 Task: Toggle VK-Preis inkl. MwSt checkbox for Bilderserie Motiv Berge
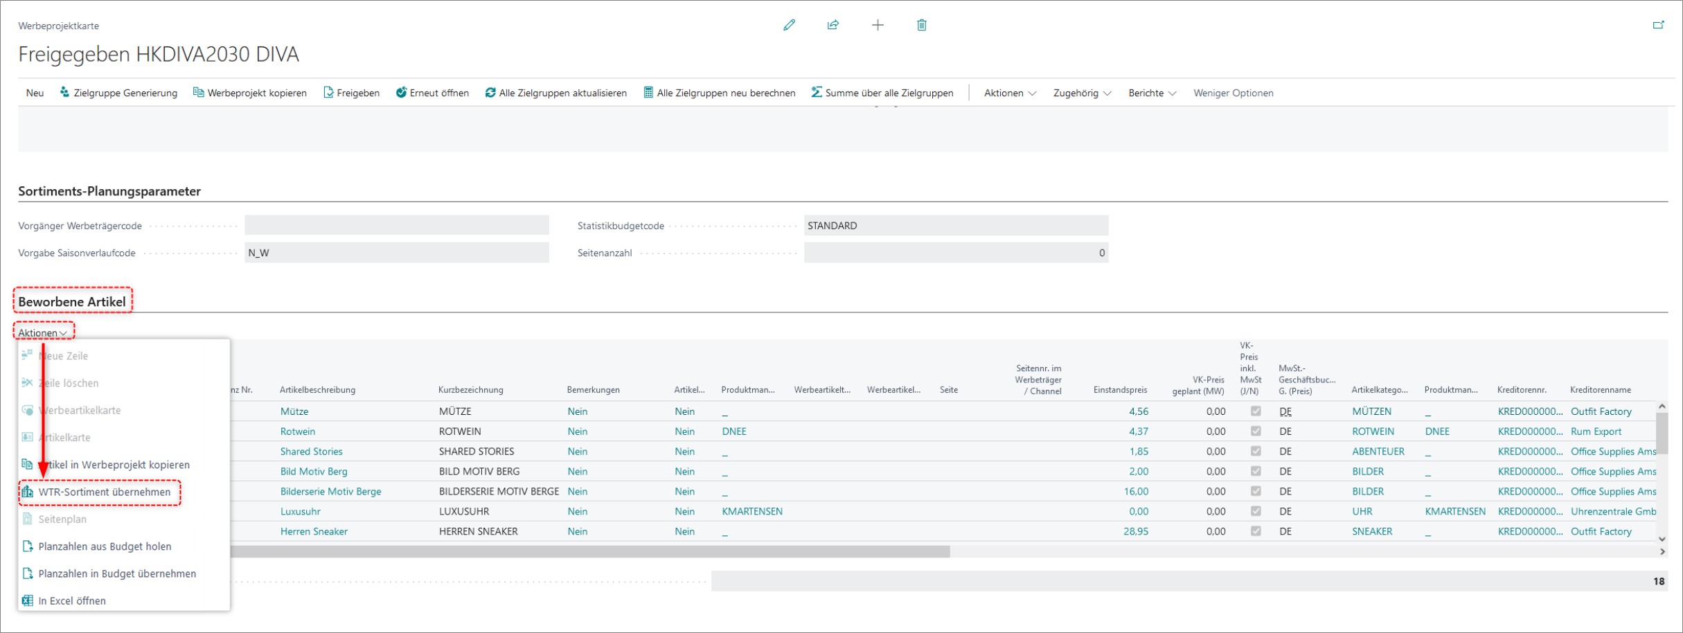click(1256, 491)
